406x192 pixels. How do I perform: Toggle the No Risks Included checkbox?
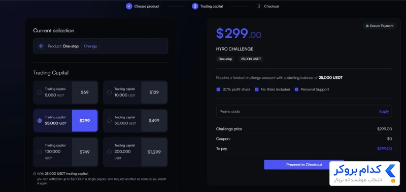point(257,89)
